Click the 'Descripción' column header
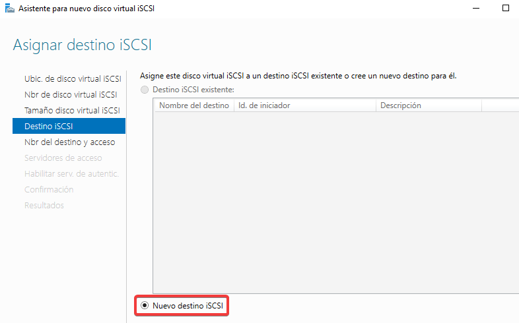The image size is (519, 323). [428, 105]
